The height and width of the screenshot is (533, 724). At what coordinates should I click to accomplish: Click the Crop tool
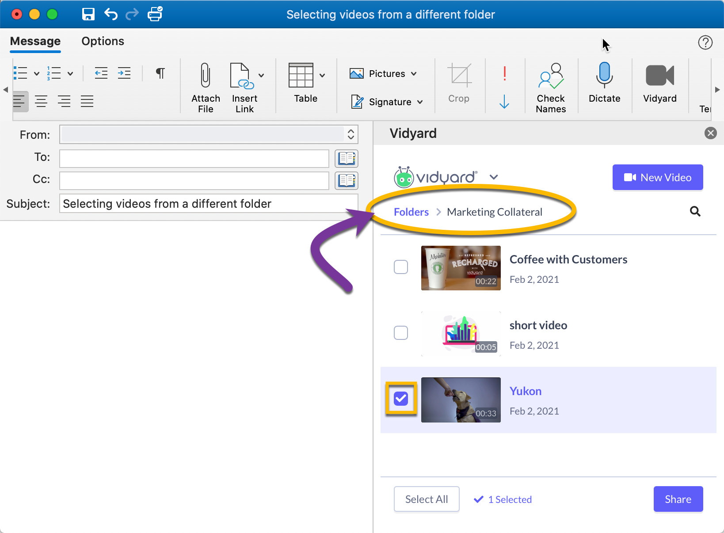pyautogui.click(x=459, y=83)
